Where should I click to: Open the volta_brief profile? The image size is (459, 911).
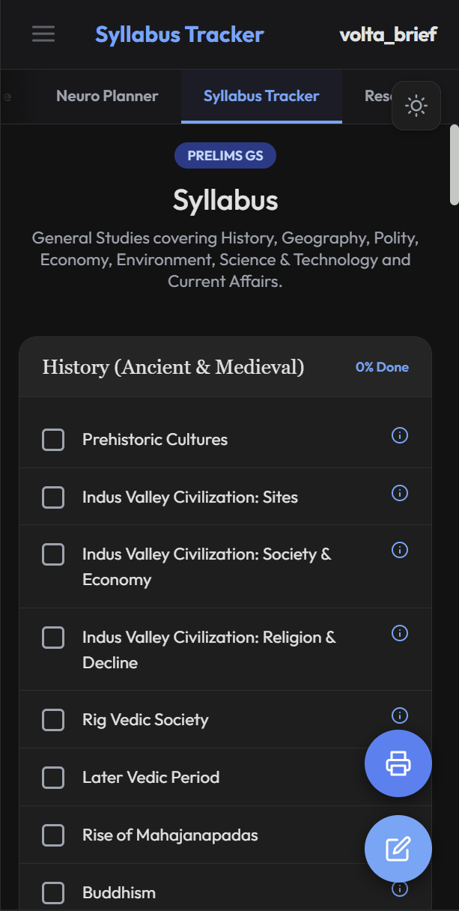point(388,34)
